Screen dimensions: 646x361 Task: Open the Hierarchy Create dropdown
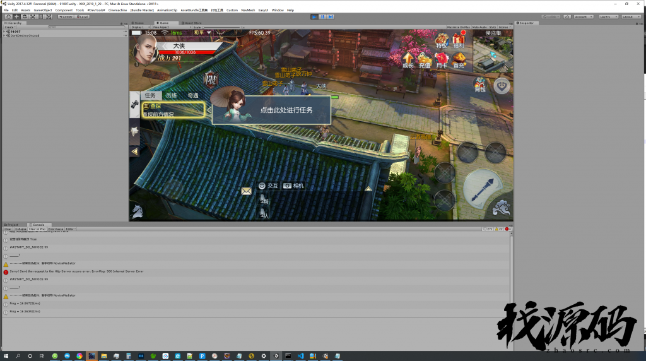pyautogui.click(x=9, y=27)
